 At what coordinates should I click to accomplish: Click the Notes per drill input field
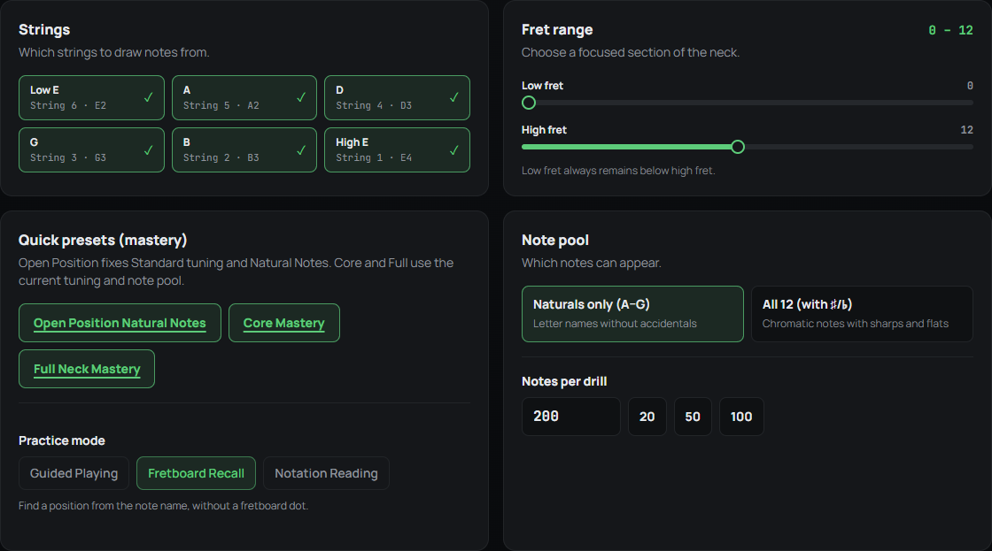(571, 417)
